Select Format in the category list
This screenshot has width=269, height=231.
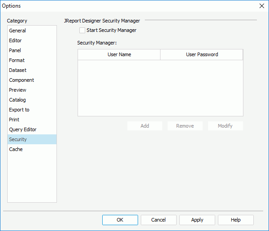tap(32, 60)
